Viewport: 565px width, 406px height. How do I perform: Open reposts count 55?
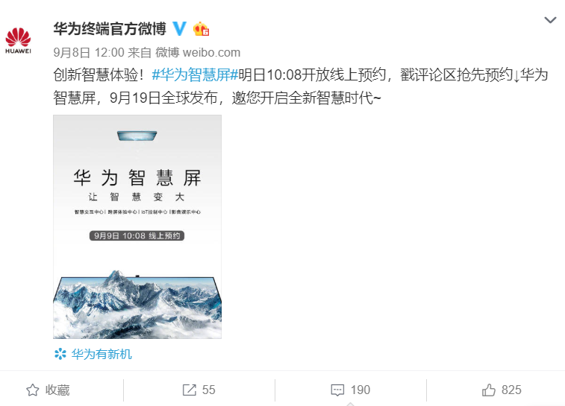click(209, 390)
